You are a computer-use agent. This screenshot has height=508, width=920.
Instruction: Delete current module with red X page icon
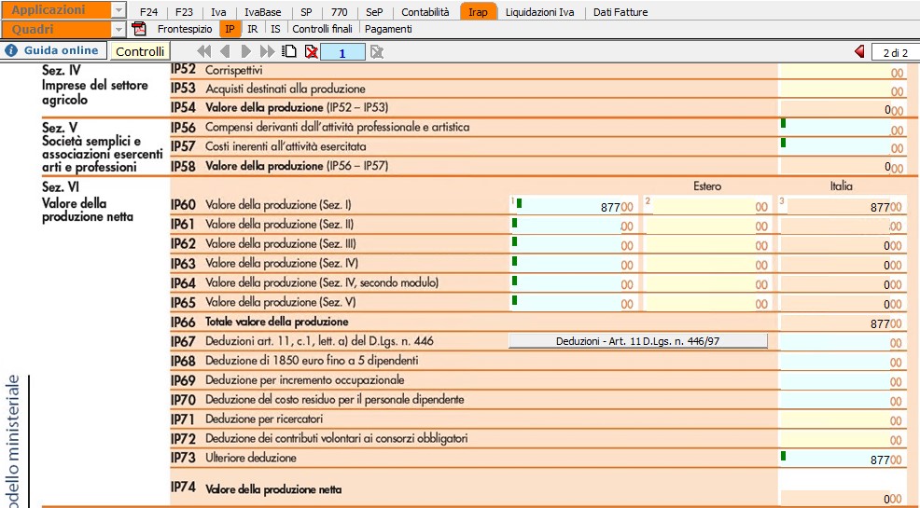click(311, 51)
